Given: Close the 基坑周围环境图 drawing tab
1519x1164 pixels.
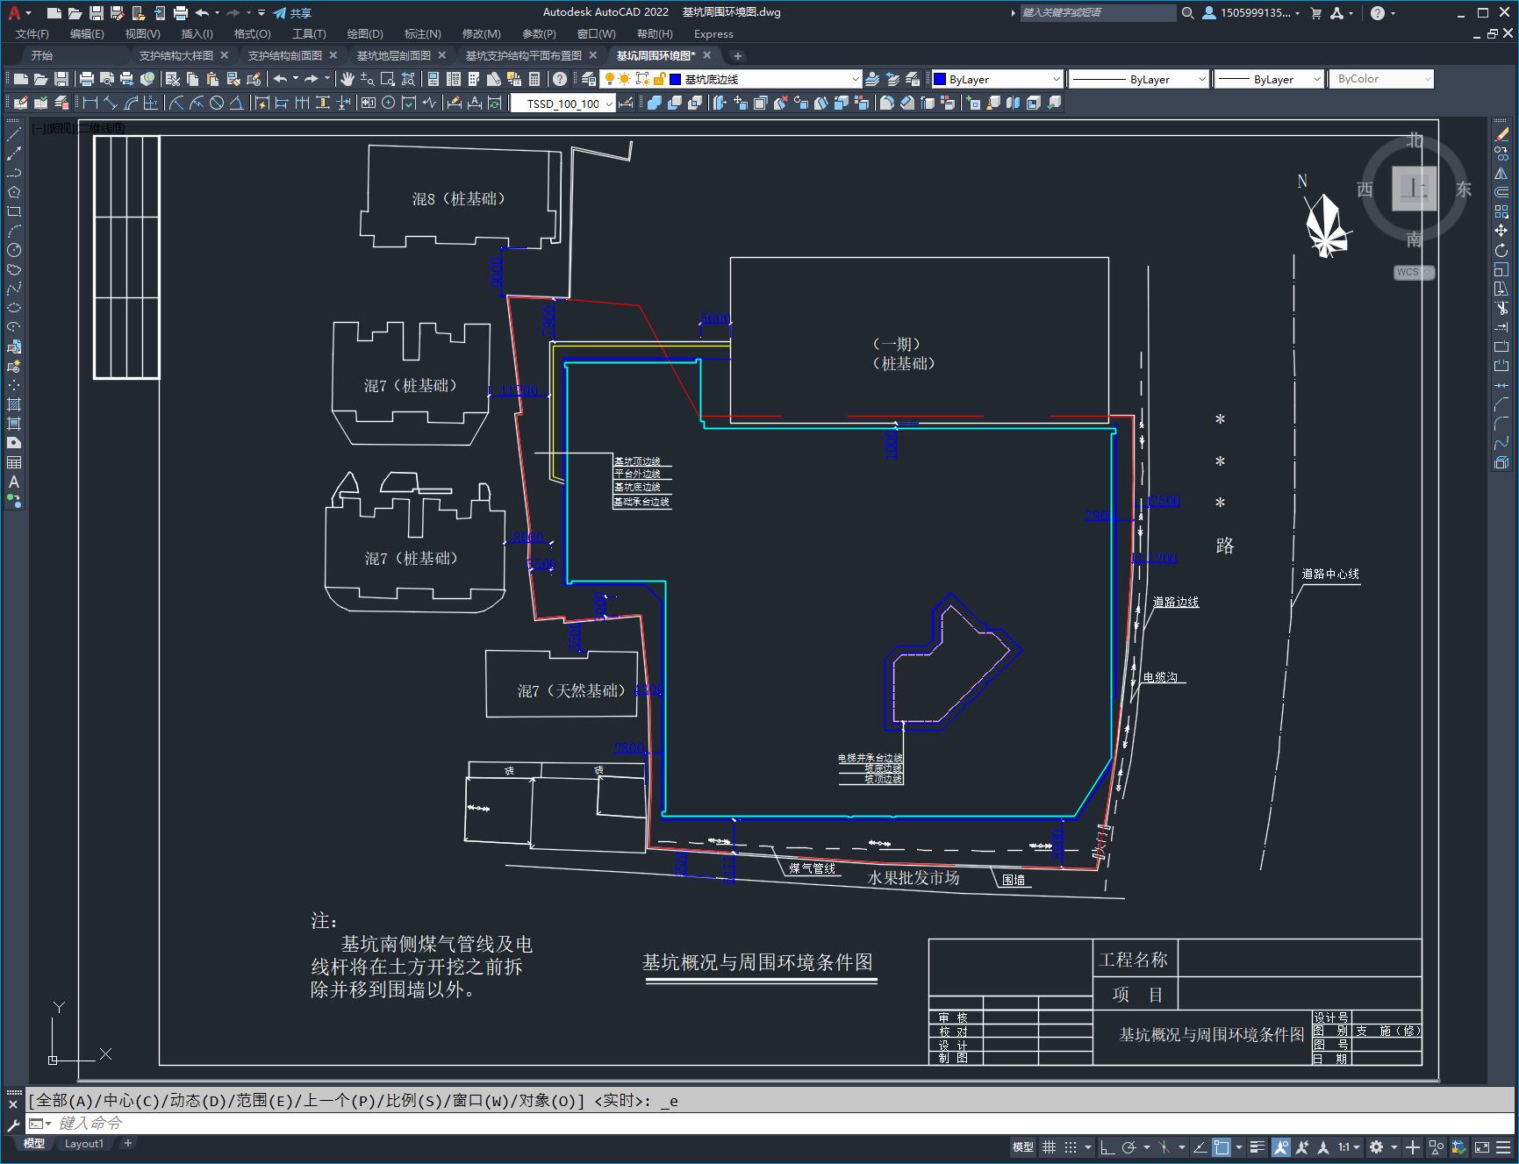Looking at the screenshot, I should (706, 55).
